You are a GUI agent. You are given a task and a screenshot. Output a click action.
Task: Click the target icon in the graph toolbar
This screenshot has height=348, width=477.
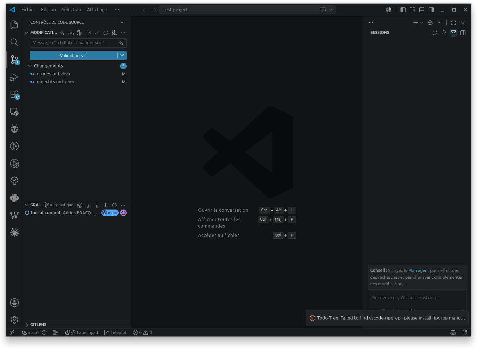point(80,205)
